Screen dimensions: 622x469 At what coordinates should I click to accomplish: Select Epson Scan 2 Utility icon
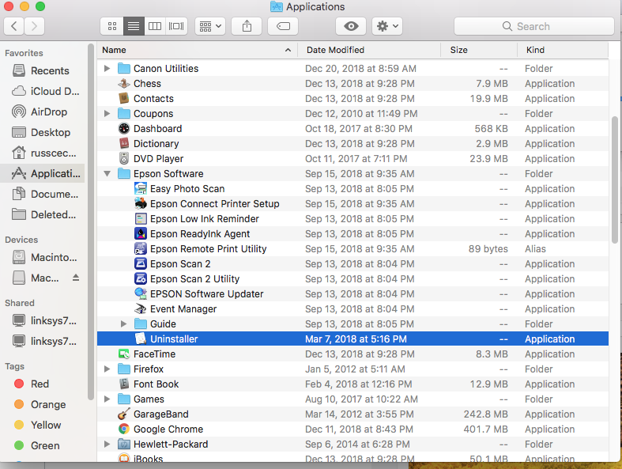coord(141,278)
